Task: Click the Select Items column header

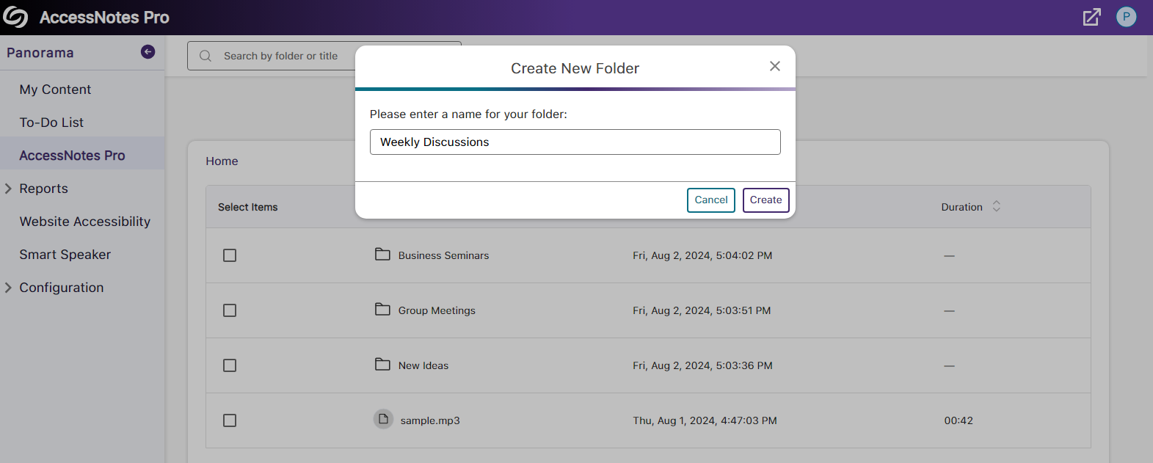Action: [247, 207]
